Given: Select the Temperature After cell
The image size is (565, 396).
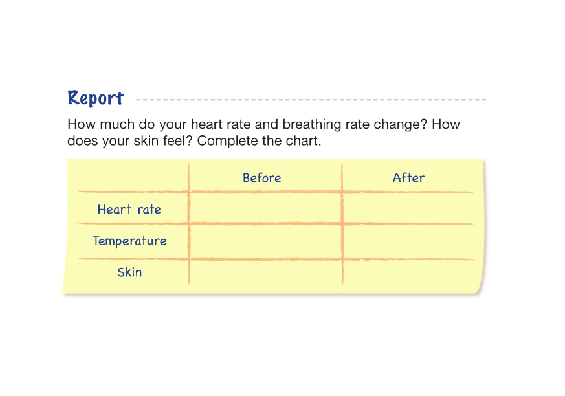Looking at the screenshot, I should pyautogui.click(x=408, y=241).
